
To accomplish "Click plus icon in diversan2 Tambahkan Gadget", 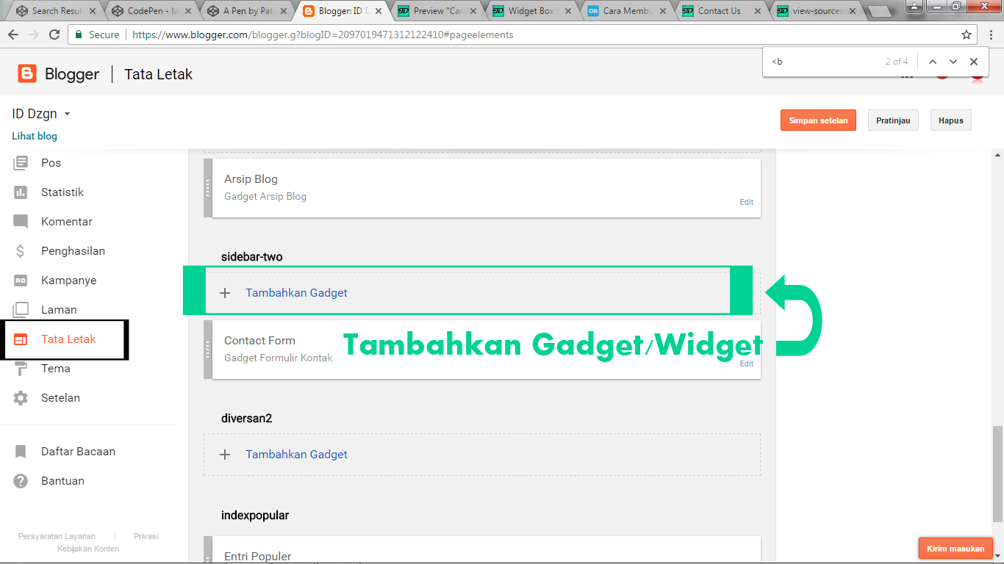I will pyautogui.click(x=226, y=455).
